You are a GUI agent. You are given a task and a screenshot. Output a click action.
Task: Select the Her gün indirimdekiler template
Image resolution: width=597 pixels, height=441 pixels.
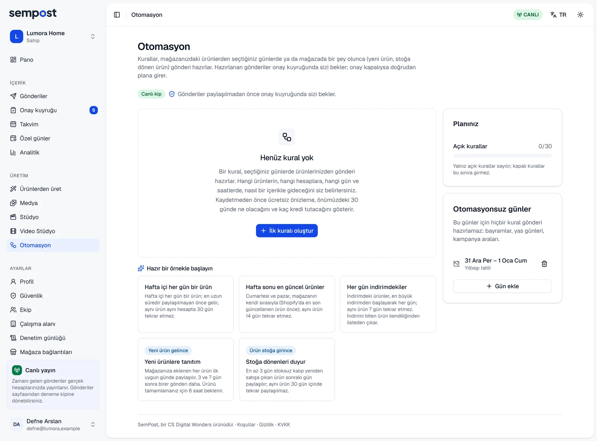388,304
